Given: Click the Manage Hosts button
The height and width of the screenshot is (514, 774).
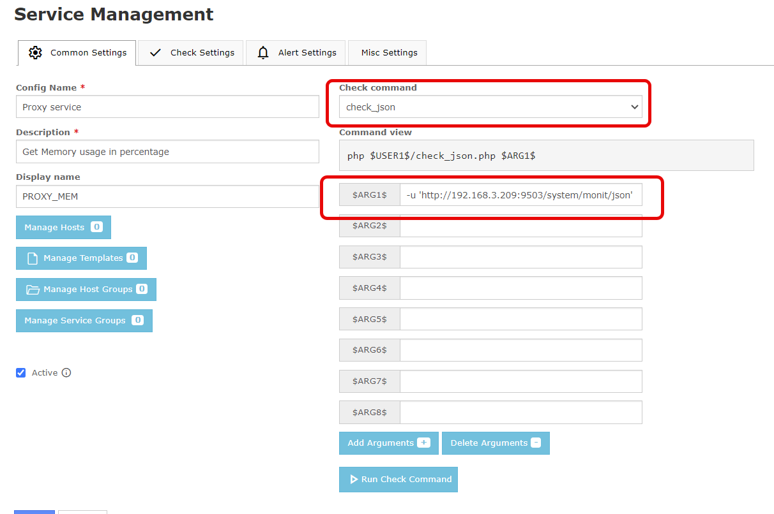Looking at the screenshot, I should tap(63, 227).
